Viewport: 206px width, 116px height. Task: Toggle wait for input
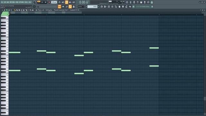[x=63, y=2]
